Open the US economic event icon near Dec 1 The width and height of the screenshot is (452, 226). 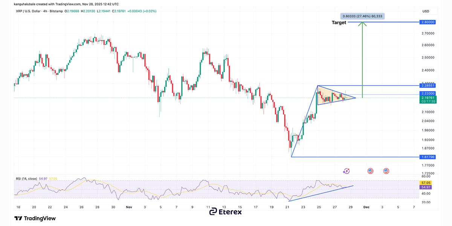370,171
